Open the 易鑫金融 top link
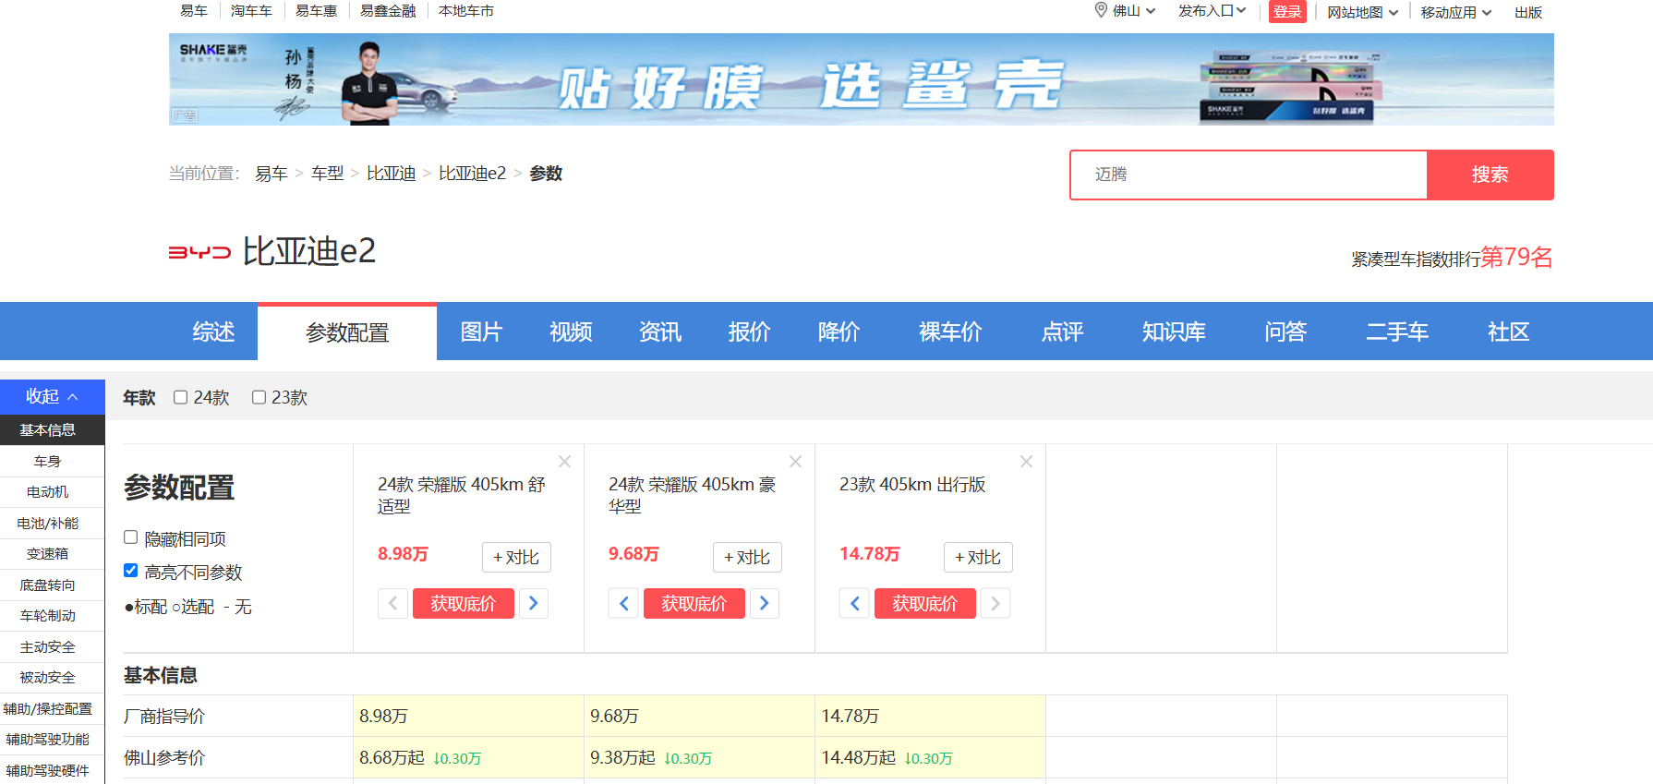Screen dimensions: 1653x784 click(388, 11)
